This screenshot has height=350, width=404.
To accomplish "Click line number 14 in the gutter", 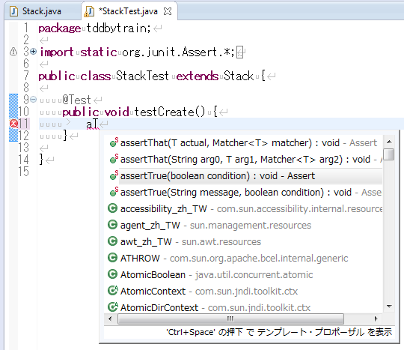I will click(24, 160).
